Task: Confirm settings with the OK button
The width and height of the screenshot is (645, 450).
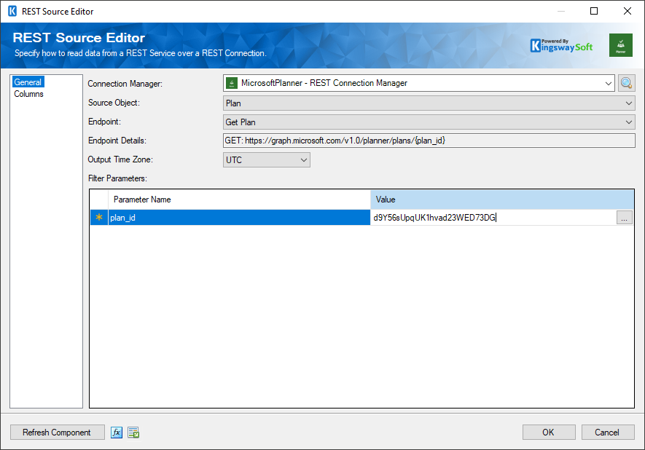Action: 548,432
